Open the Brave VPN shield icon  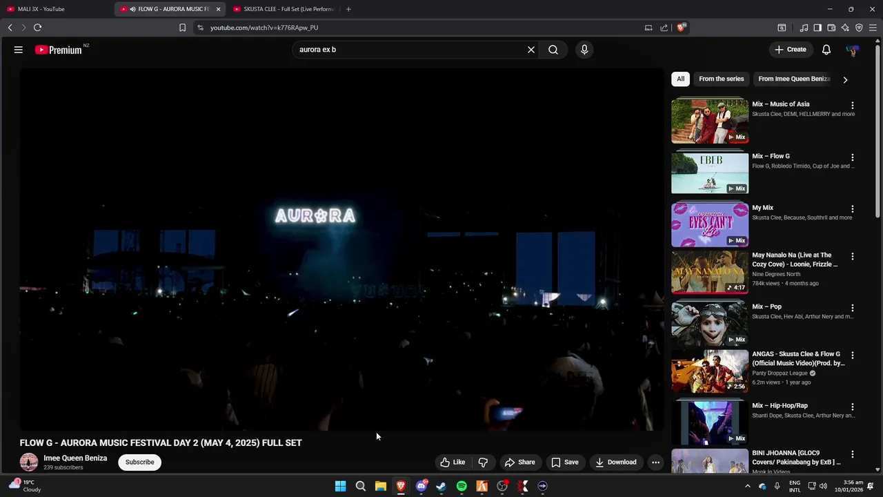pyautogui.click(x=859, y=28)
